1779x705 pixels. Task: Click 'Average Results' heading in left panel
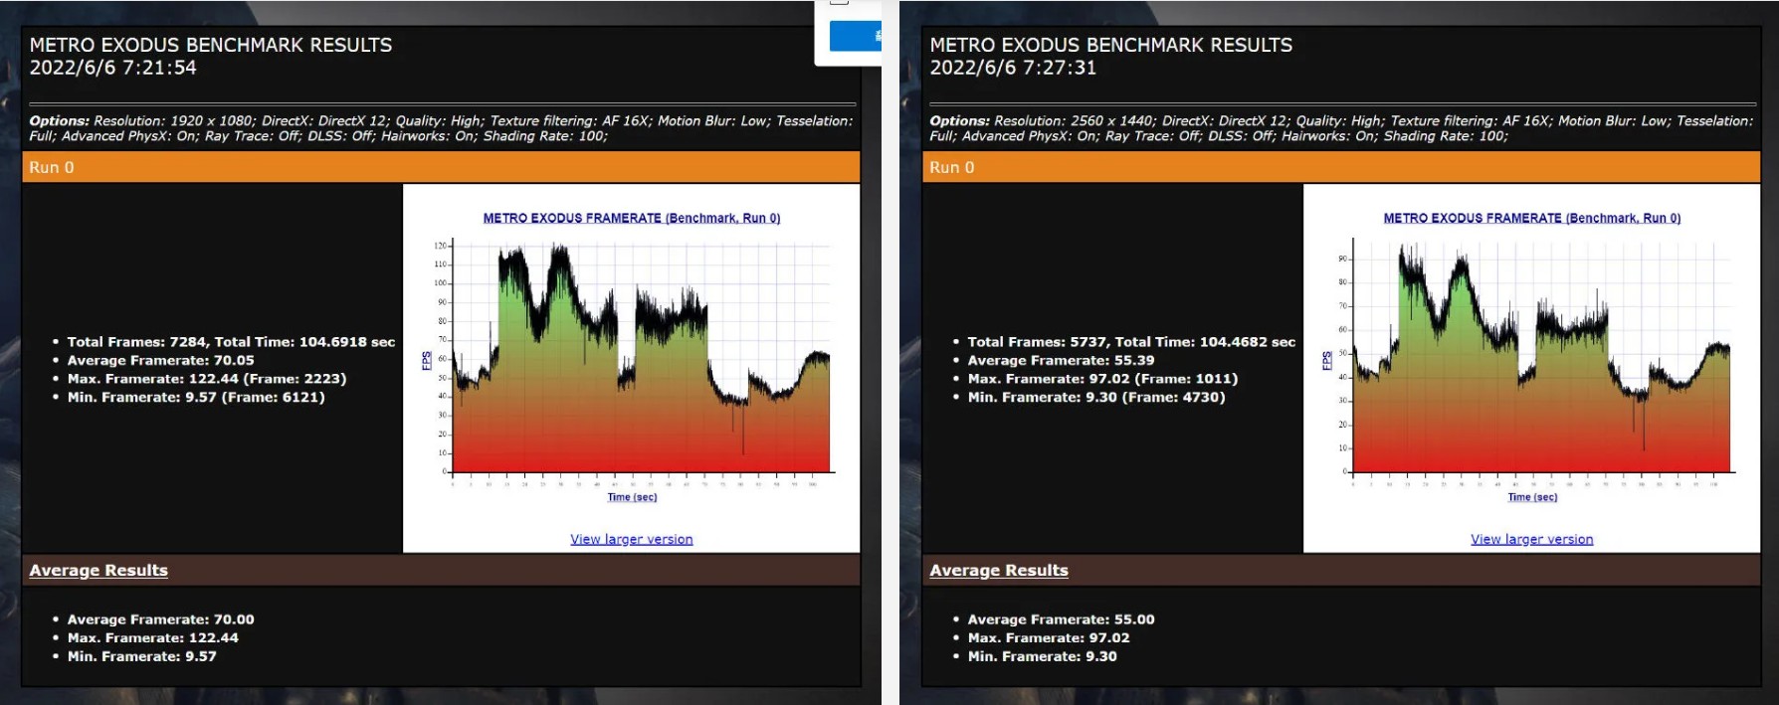(99, 570)
